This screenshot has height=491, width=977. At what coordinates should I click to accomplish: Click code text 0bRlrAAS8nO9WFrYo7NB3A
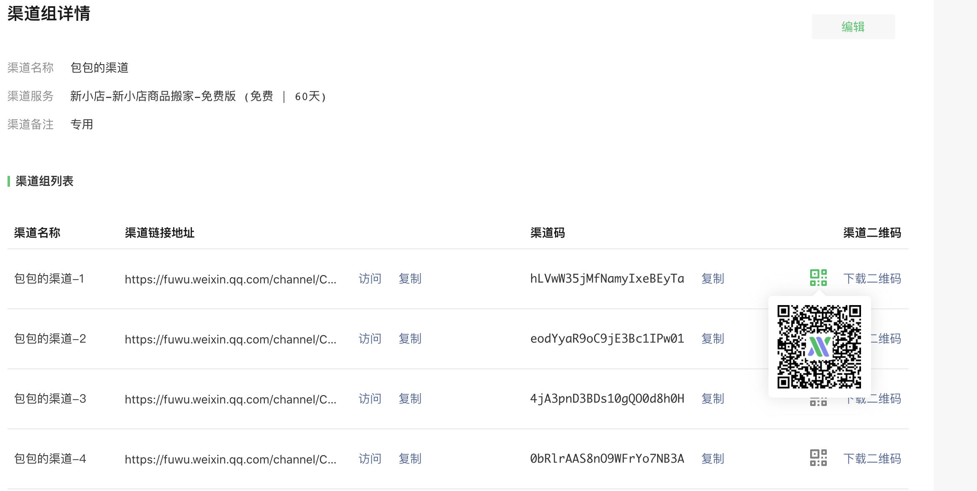pyautogui.click(x=607, y=458)
